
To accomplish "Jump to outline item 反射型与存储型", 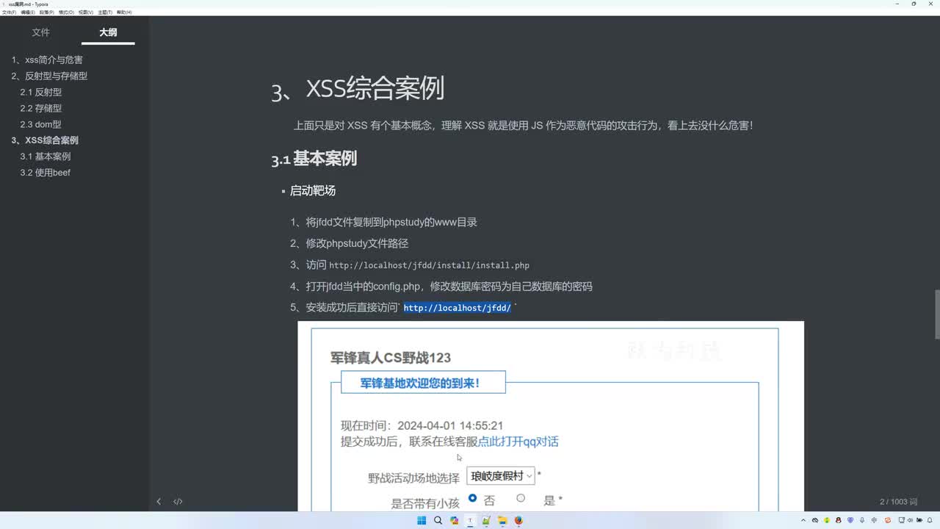I will 49,76.
